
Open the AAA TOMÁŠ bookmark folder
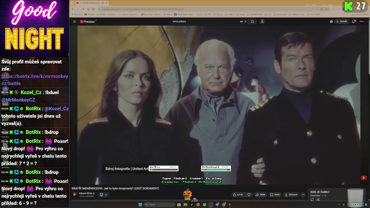point(313,14)
